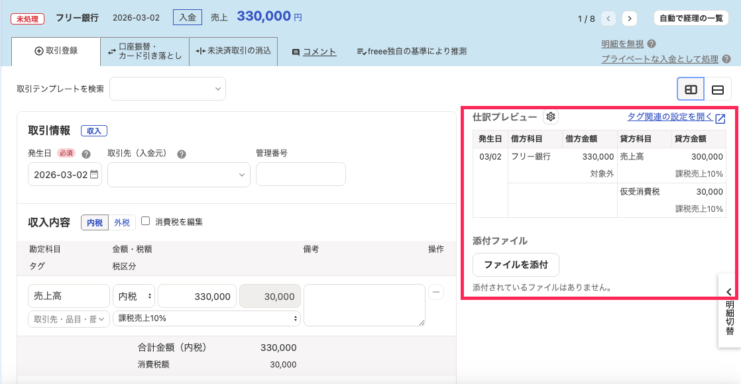The image size is (741, 384).
Task: Open calendar picker in 発生日 field
Action: point(94,174)
